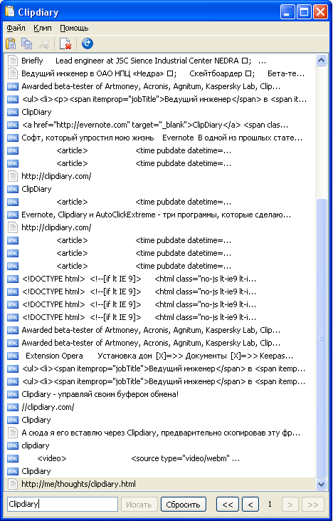Select the row 'Extension Opera Установка дом'

pyautogui.click(x=160, y=356)
